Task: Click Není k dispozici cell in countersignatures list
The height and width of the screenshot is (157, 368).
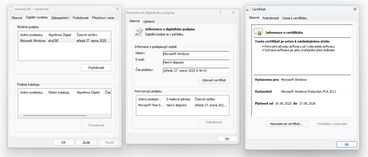Action: [x=176, y=105]
